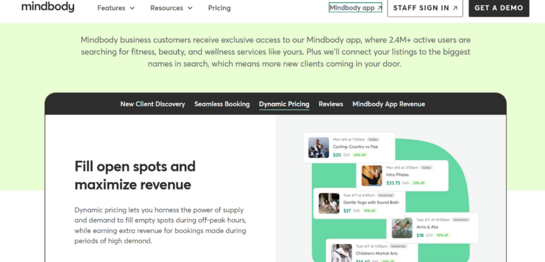
Task: Go to the Pricing page
Action: pyautogui.click(x=219, y=8)
